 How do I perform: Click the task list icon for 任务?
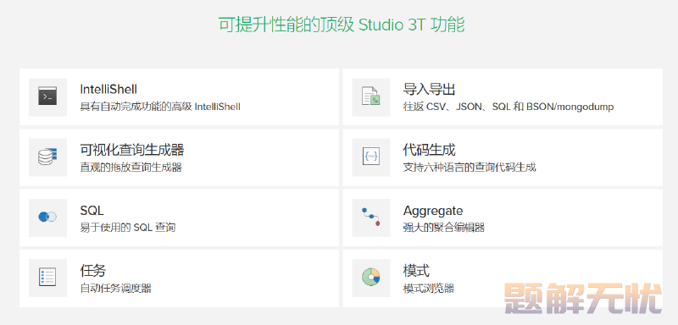click(47, 277)
